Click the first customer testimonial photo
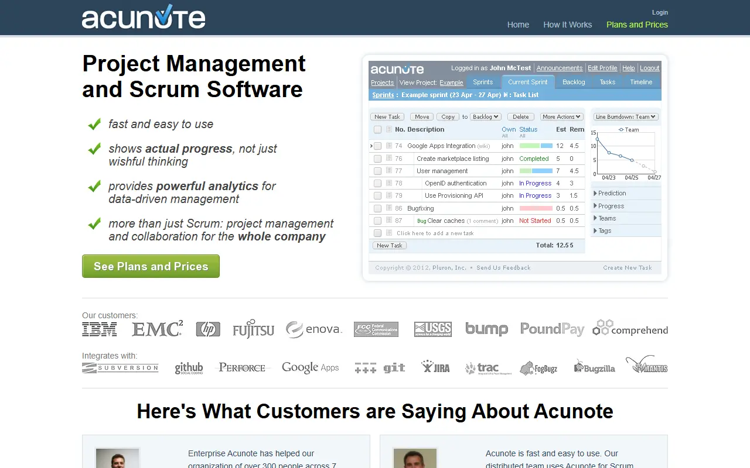 [117, 458]
